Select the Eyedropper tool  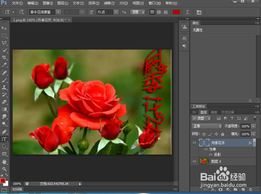(x=4, y=65)
